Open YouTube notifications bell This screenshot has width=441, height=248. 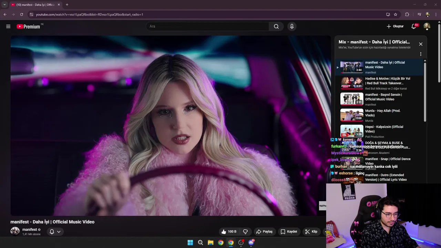pos(414,26)
